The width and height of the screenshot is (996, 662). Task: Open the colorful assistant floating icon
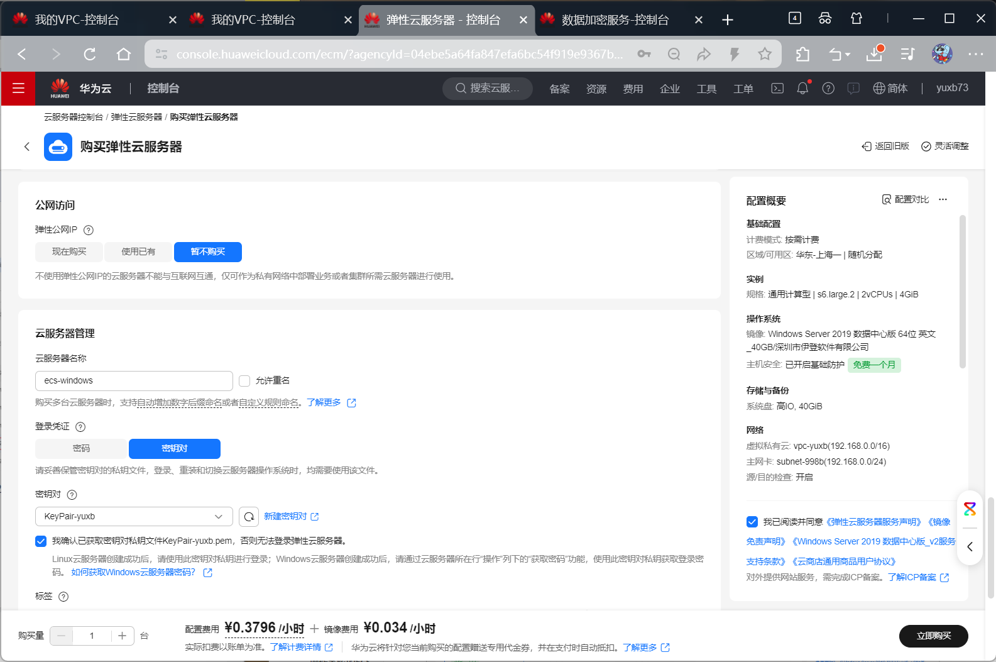970,509
